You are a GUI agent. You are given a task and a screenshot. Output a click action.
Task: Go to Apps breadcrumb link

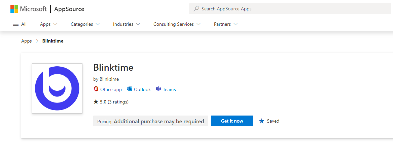pyautogui.click(x=27, y=41)
